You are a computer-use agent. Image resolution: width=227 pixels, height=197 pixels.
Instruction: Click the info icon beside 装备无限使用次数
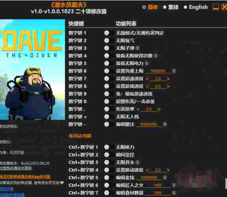click(156, 56)
